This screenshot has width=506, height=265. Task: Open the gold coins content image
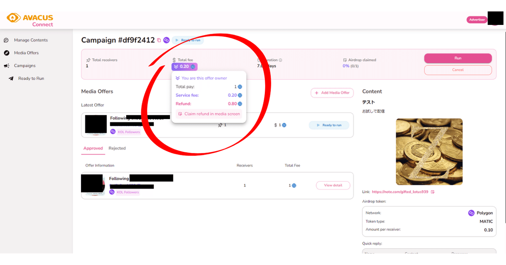(429, 151)
